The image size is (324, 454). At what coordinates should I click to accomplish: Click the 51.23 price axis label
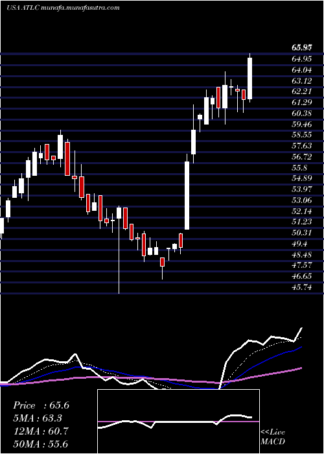tap(301, 222)
